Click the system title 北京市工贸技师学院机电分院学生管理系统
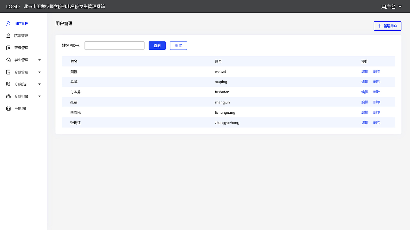The image size is (410, 230). click(64, 6)
